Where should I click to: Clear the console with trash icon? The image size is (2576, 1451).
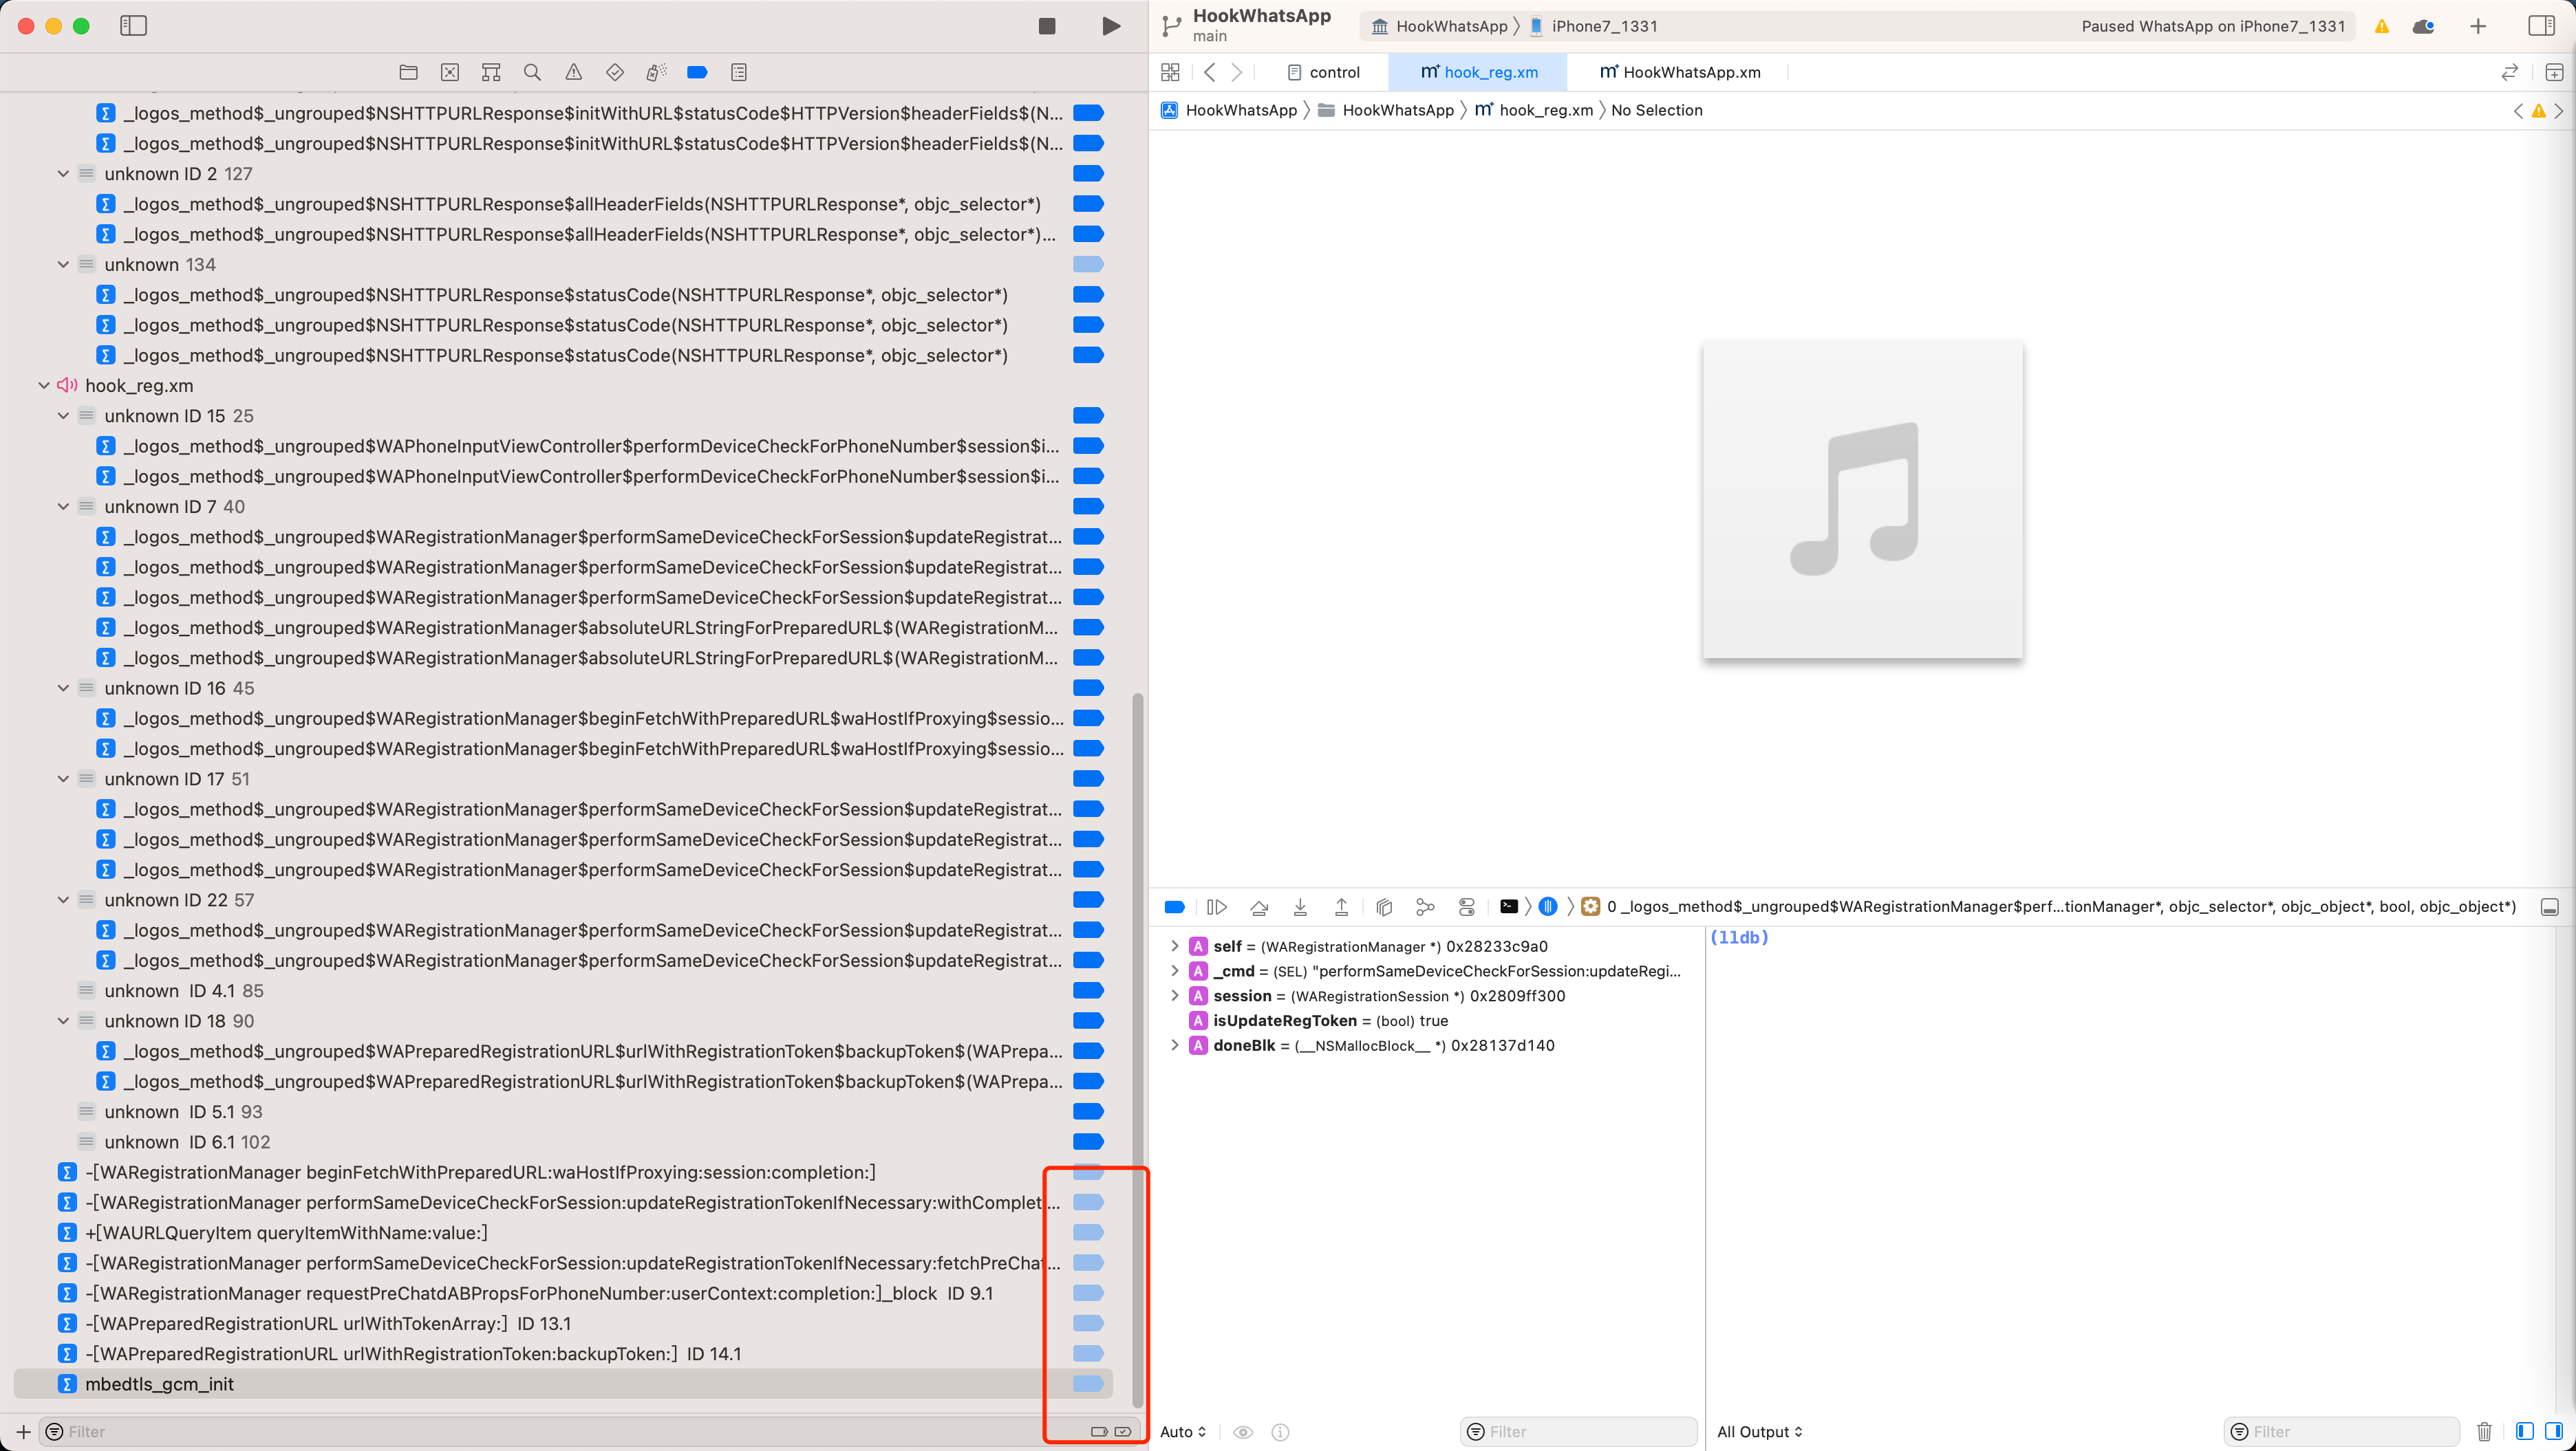2484,1431
